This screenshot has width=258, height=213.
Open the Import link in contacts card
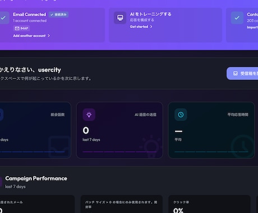[252, 27]
